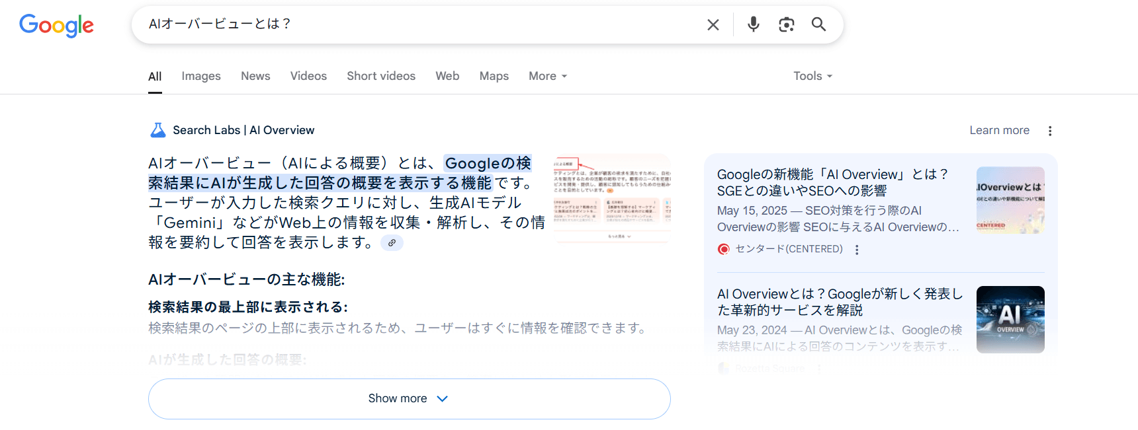Click heading 'AIオーバービューの主な機能:'
Screen dimensions: 1138x430
(x=247, y=279)
